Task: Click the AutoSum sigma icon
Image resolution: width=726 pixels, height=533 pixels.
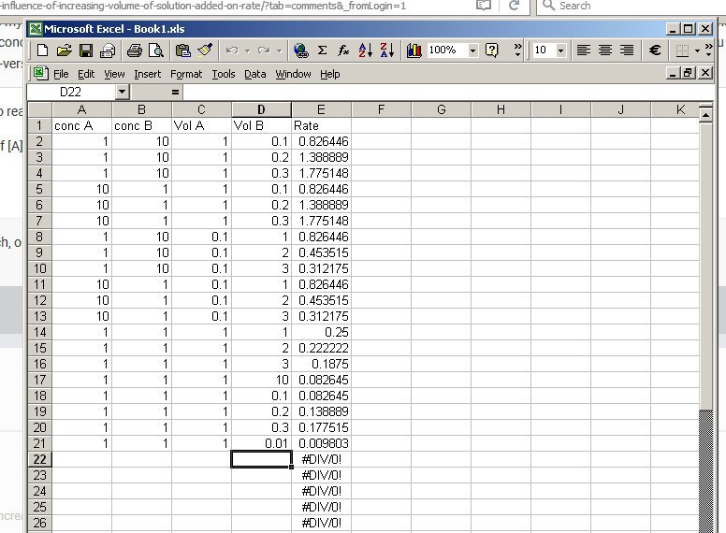Action: [323, 50]
